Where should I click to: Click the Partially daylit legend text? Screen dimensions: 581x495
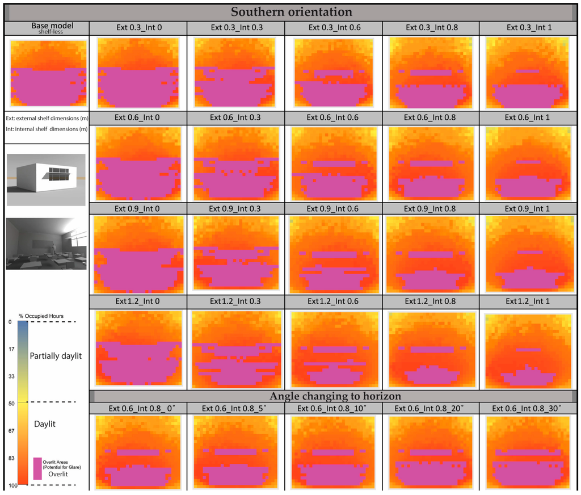[56, 355]
